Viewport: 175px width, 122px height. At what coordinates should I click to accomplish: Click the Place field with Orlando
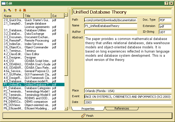tap(128, 91)
